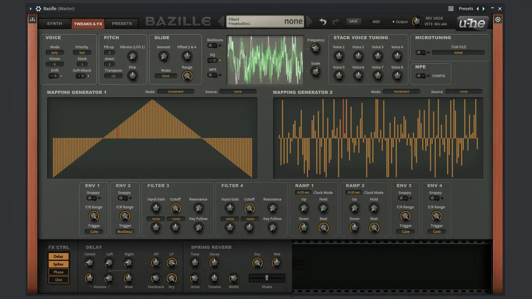Enable Phase in FX CTRL

[58, 272]
